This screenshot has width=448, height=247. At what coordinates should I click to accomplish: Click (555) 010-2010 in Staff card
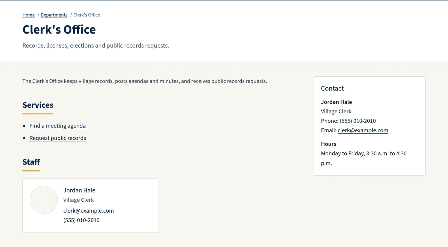click(x=81, y=220)
